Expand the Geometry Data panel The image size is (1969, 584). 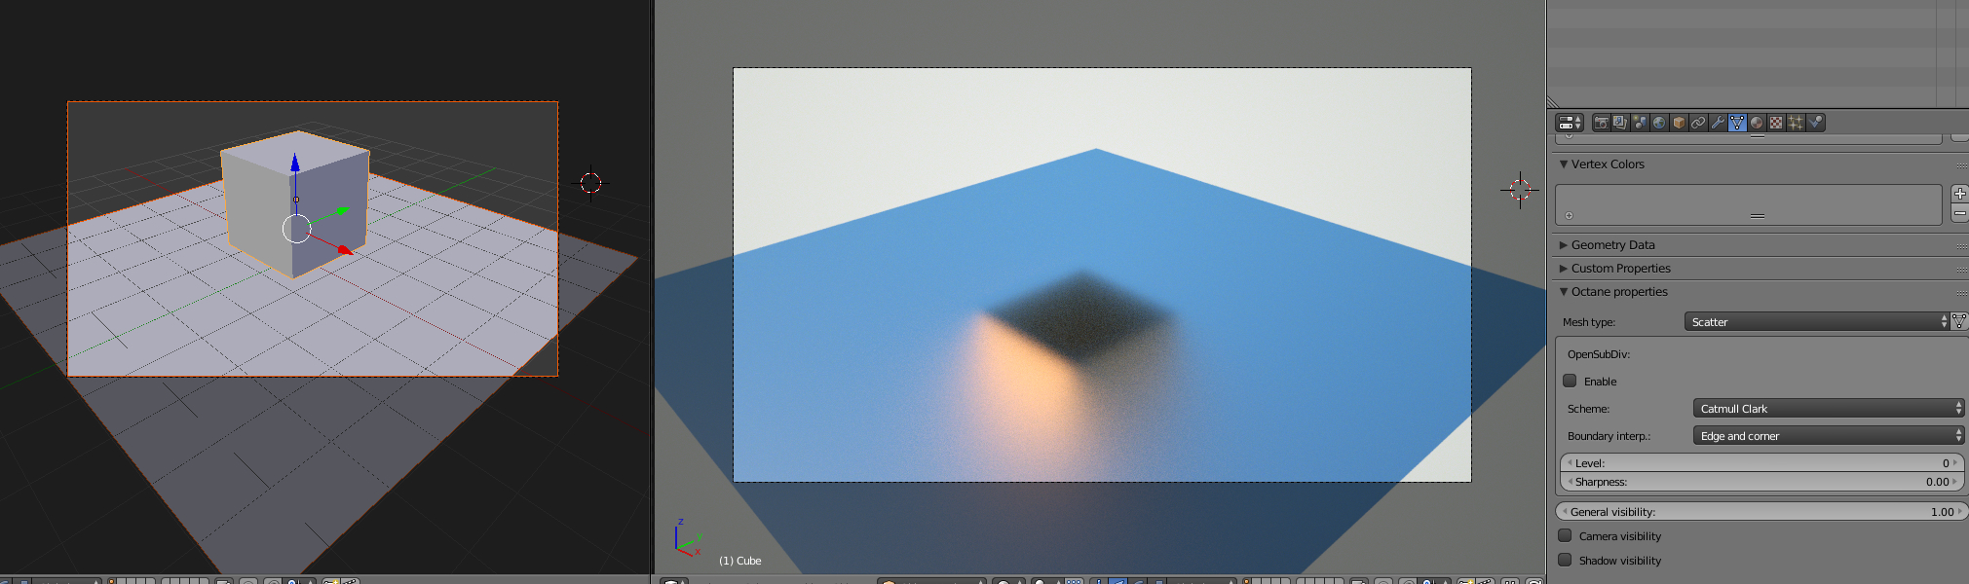coord(1564,245)
